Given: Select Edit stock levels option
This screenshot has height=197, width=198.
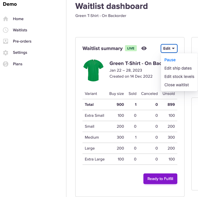Looking at the screenshot, I should pyautogui.click(x=179, y=76).
